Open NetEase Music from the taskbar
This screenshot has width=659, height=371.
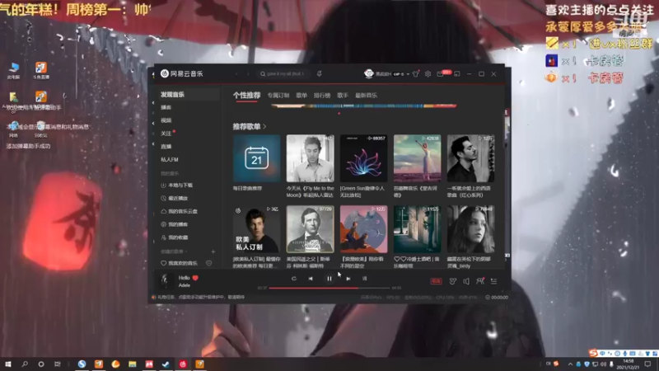pyautogui.click(x=183, y=364)
